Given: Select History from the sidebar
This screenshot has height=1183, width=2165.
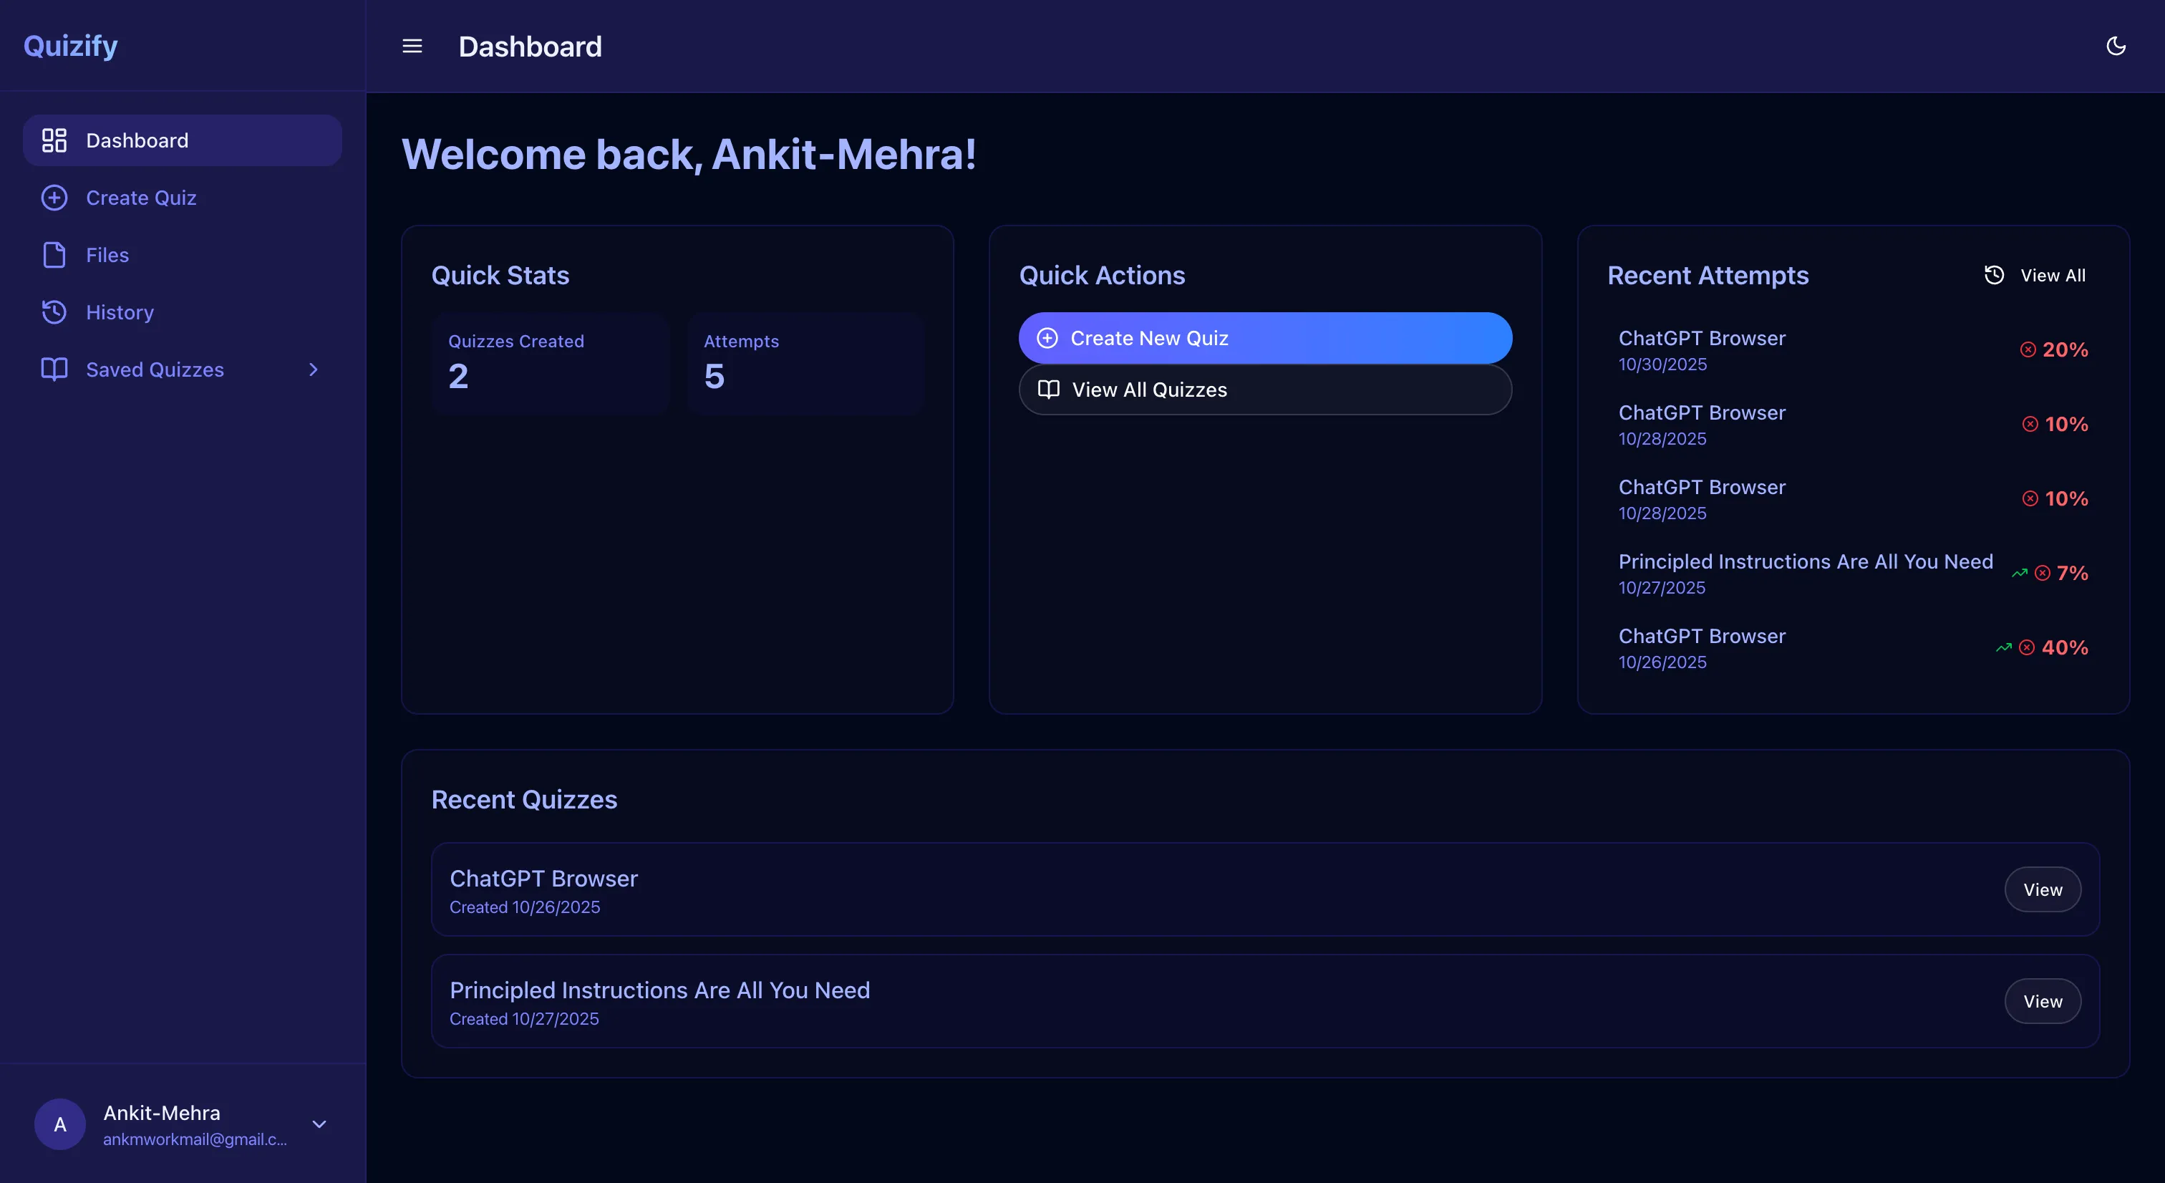Looking at the screenshot, I should coord(120,312).
